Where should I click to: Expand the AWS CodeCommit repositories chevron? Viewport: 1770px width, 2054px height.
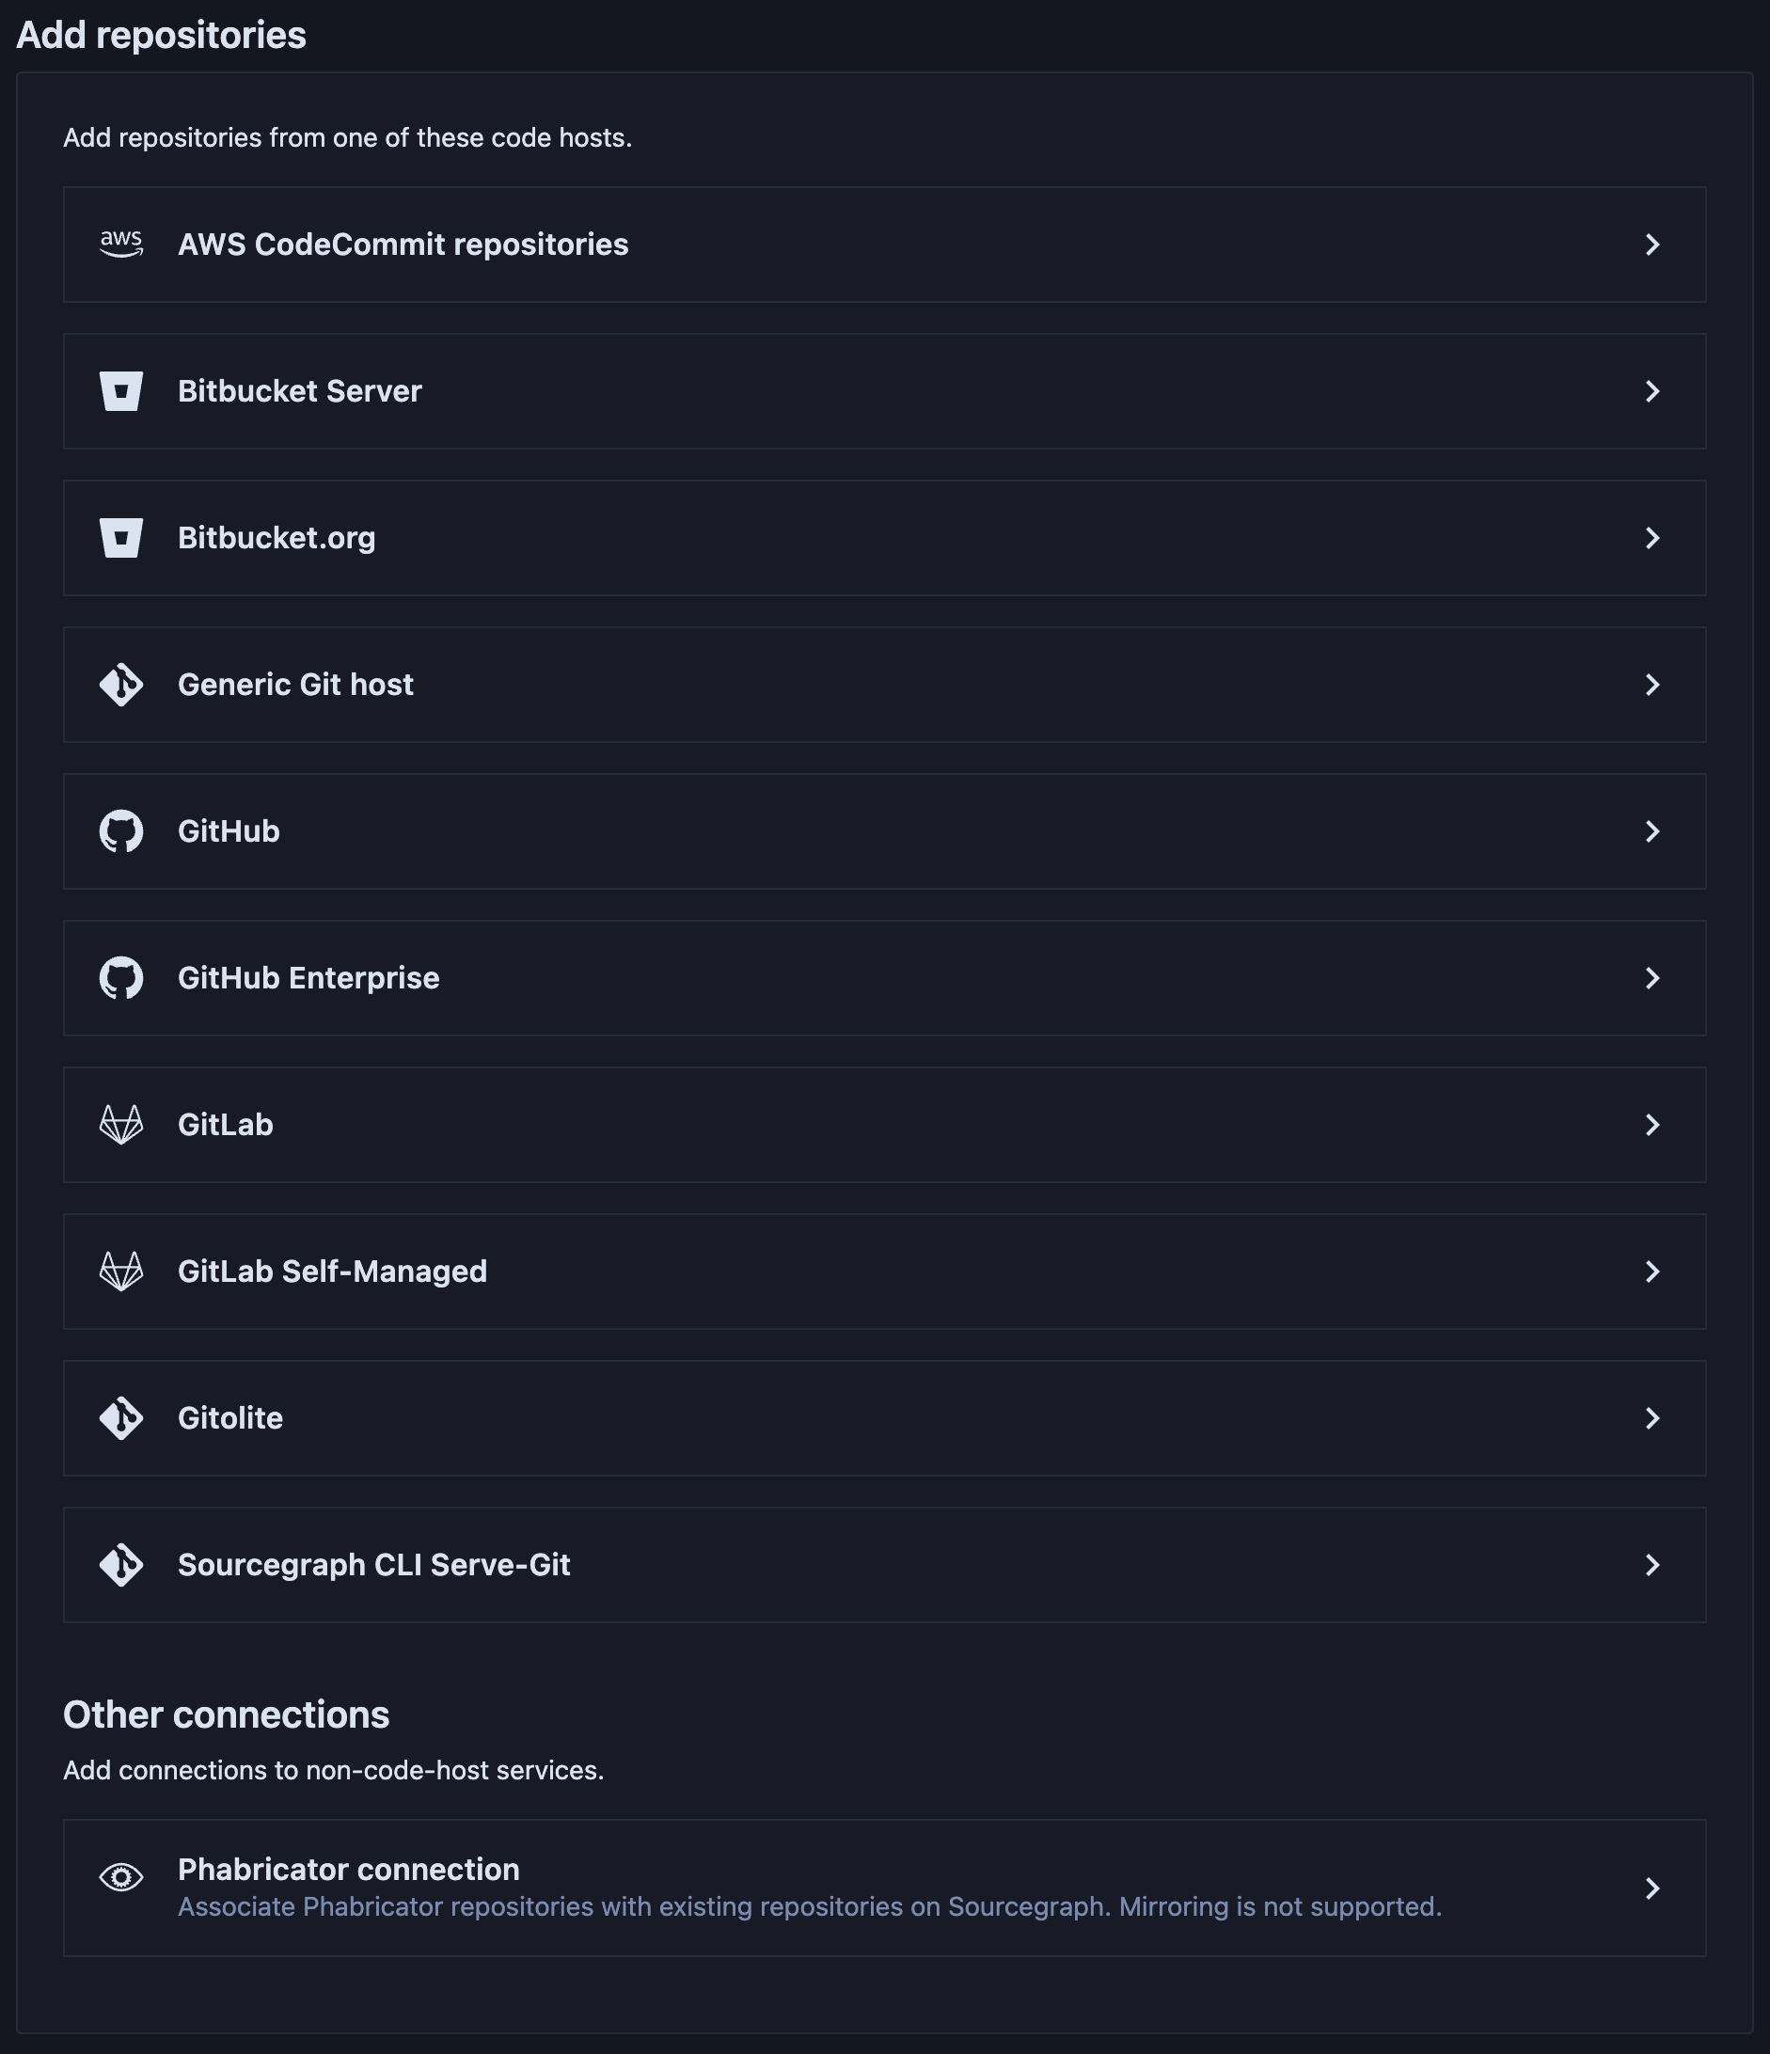[1652, 245]
